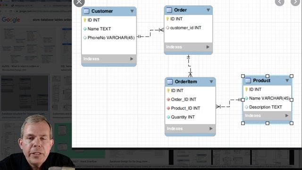
Task: Select the Quantity INT column
Action: (x=183, y=117)
